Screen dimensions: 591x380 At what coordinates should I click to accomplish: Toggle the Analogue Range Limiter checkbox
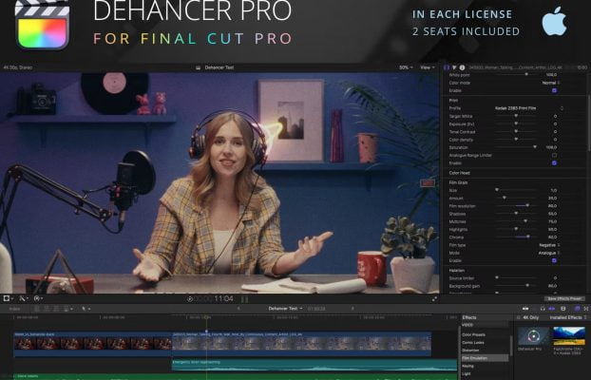click(x=555, y=155)
